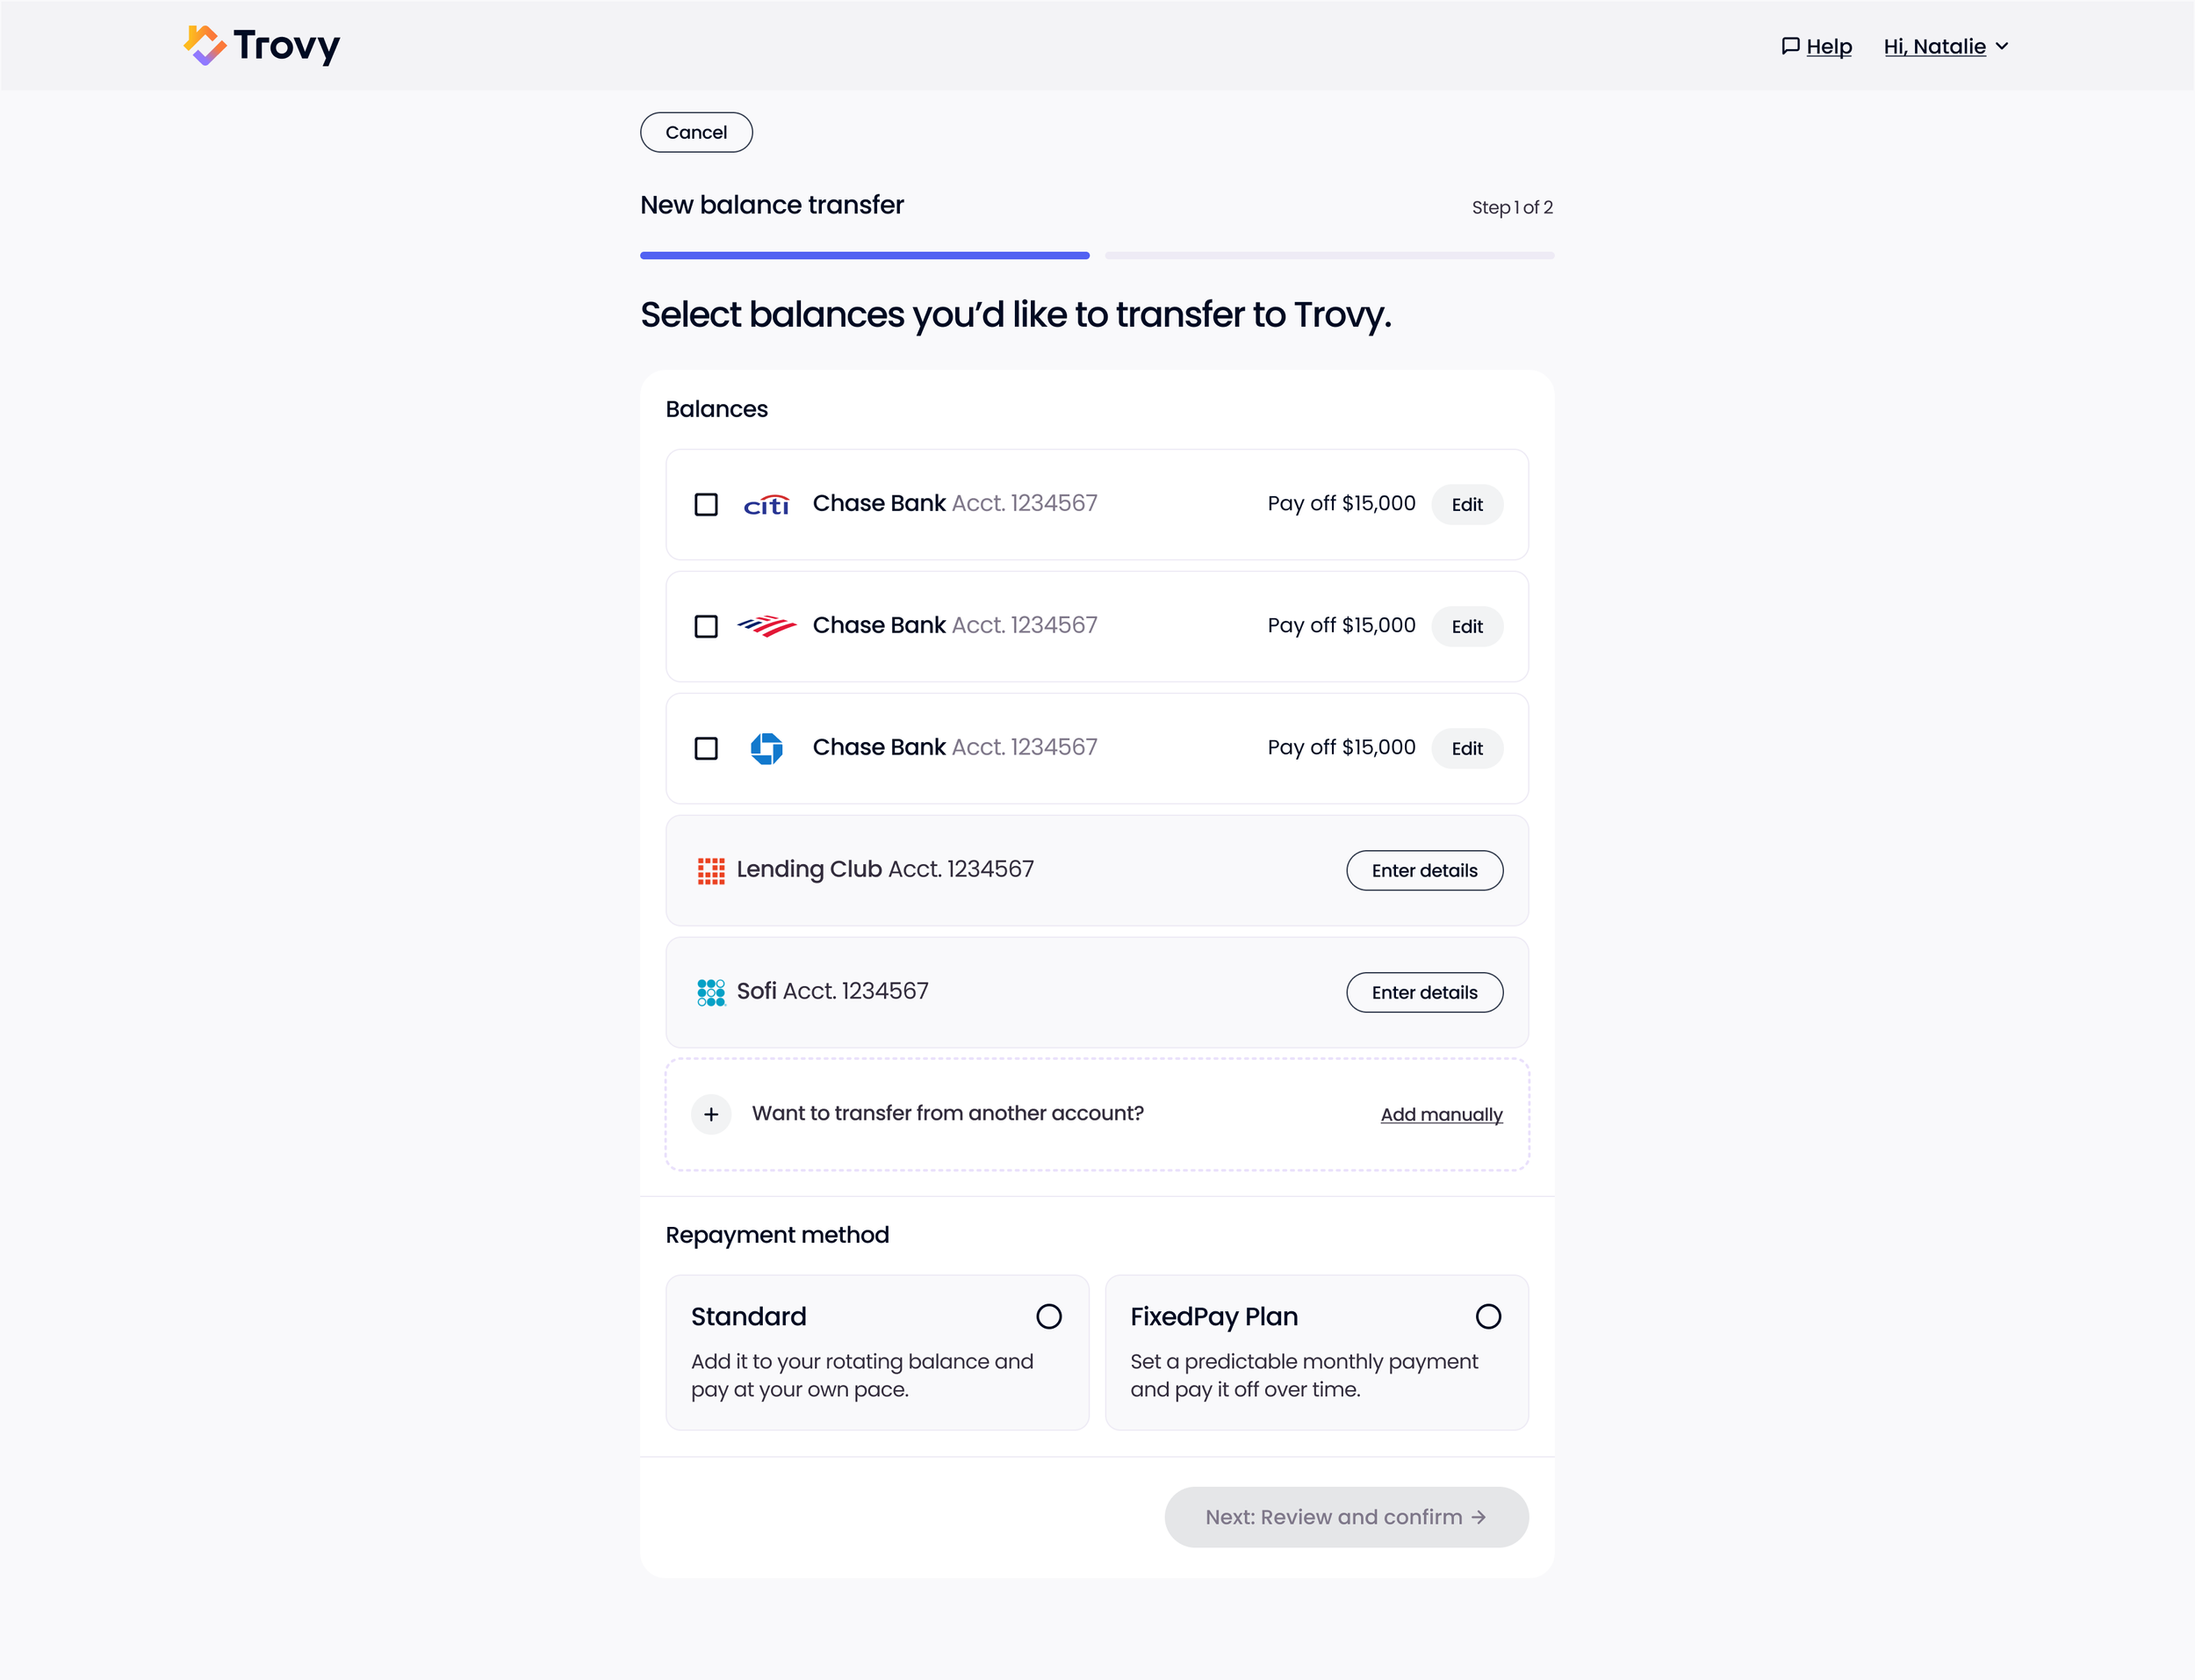Click the Add manually link
Viewport: 2195px width, 1680px height.
pos(1440,1114)
